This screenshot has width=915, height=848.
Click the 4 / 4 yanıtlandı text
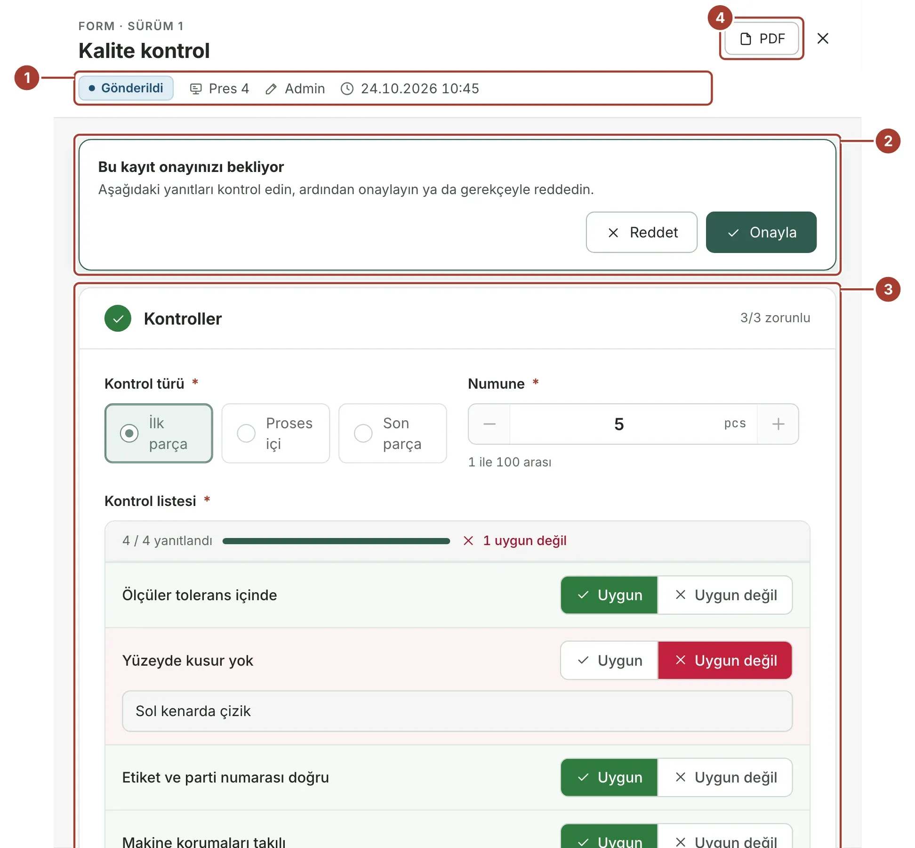[x=168, y=541]
